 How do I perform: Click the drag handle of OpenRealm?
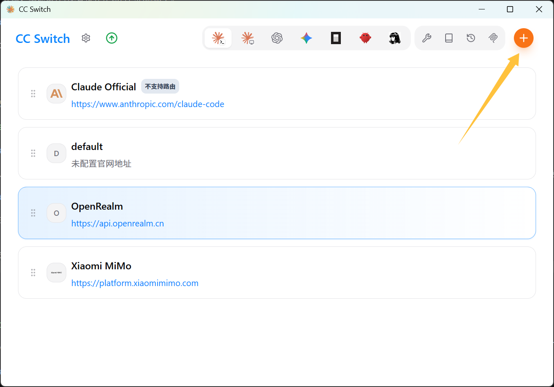coord(33,213)
